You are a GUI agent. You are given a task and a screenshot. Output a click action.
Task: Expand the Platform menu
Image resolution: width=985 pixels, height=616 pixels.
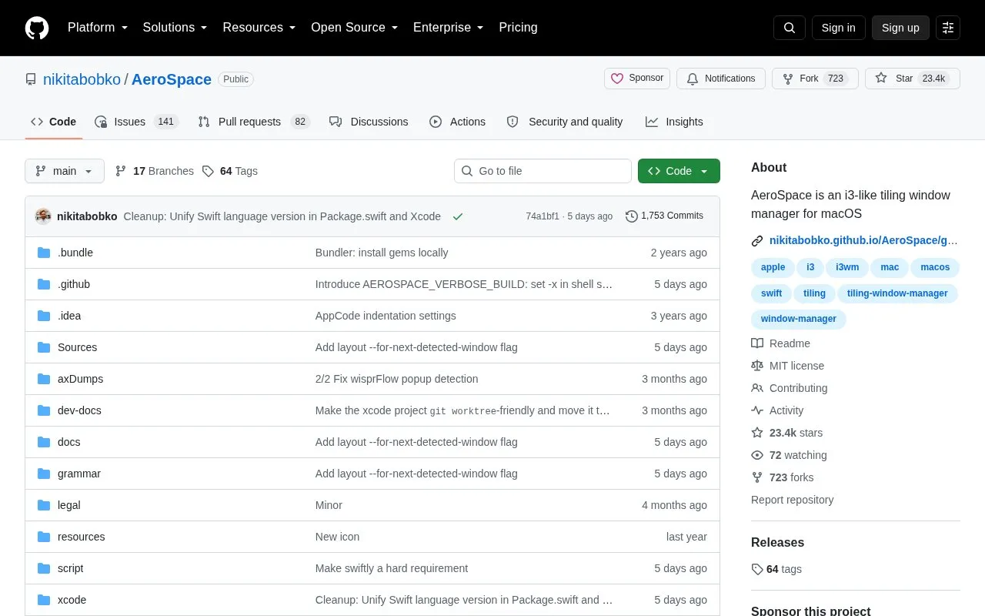tap(98, 28)
